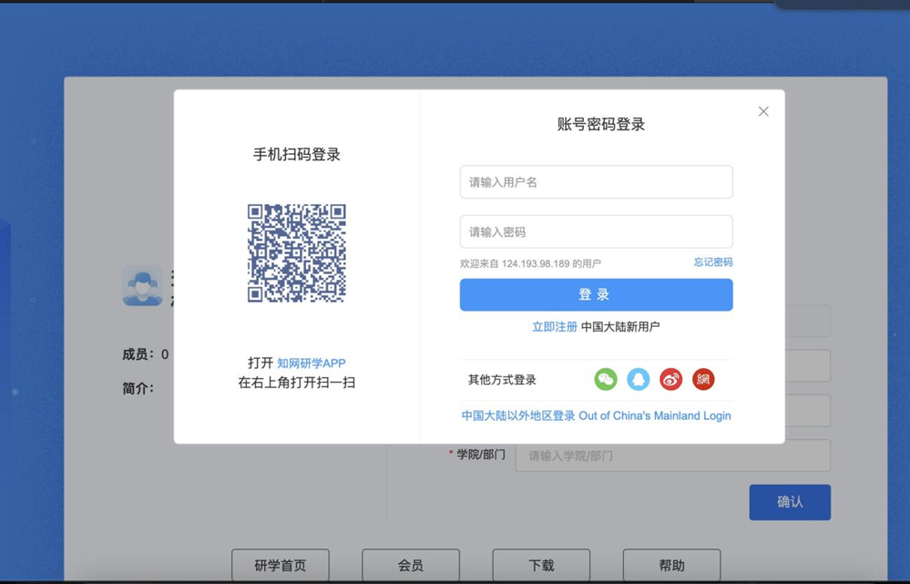Focus the username field 请输入用户名
The image size is (910, 584).
[x=596, y=182]
